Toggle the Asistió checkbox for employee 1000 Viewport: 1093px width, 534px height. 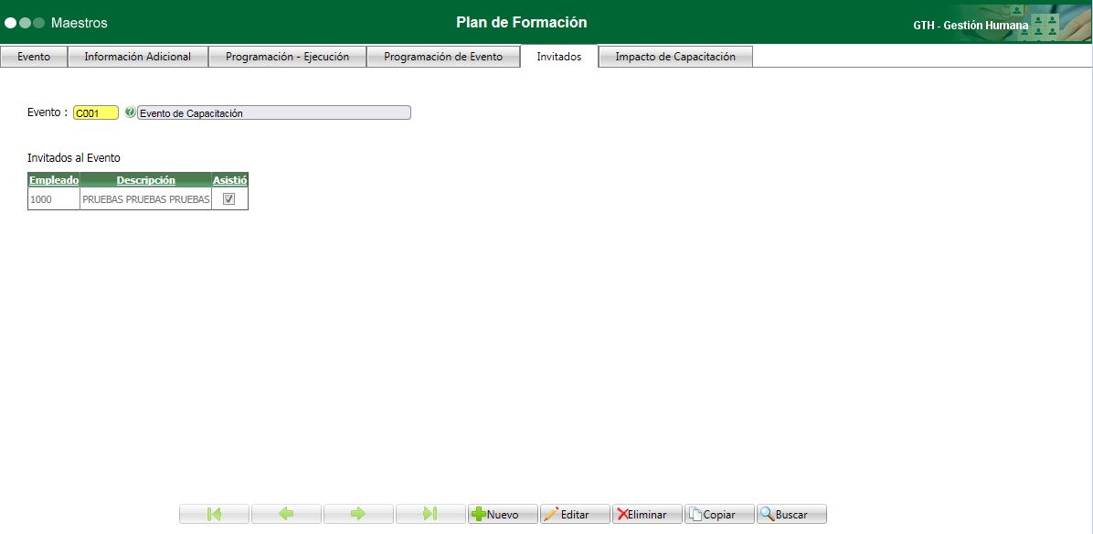coord(228,199)
